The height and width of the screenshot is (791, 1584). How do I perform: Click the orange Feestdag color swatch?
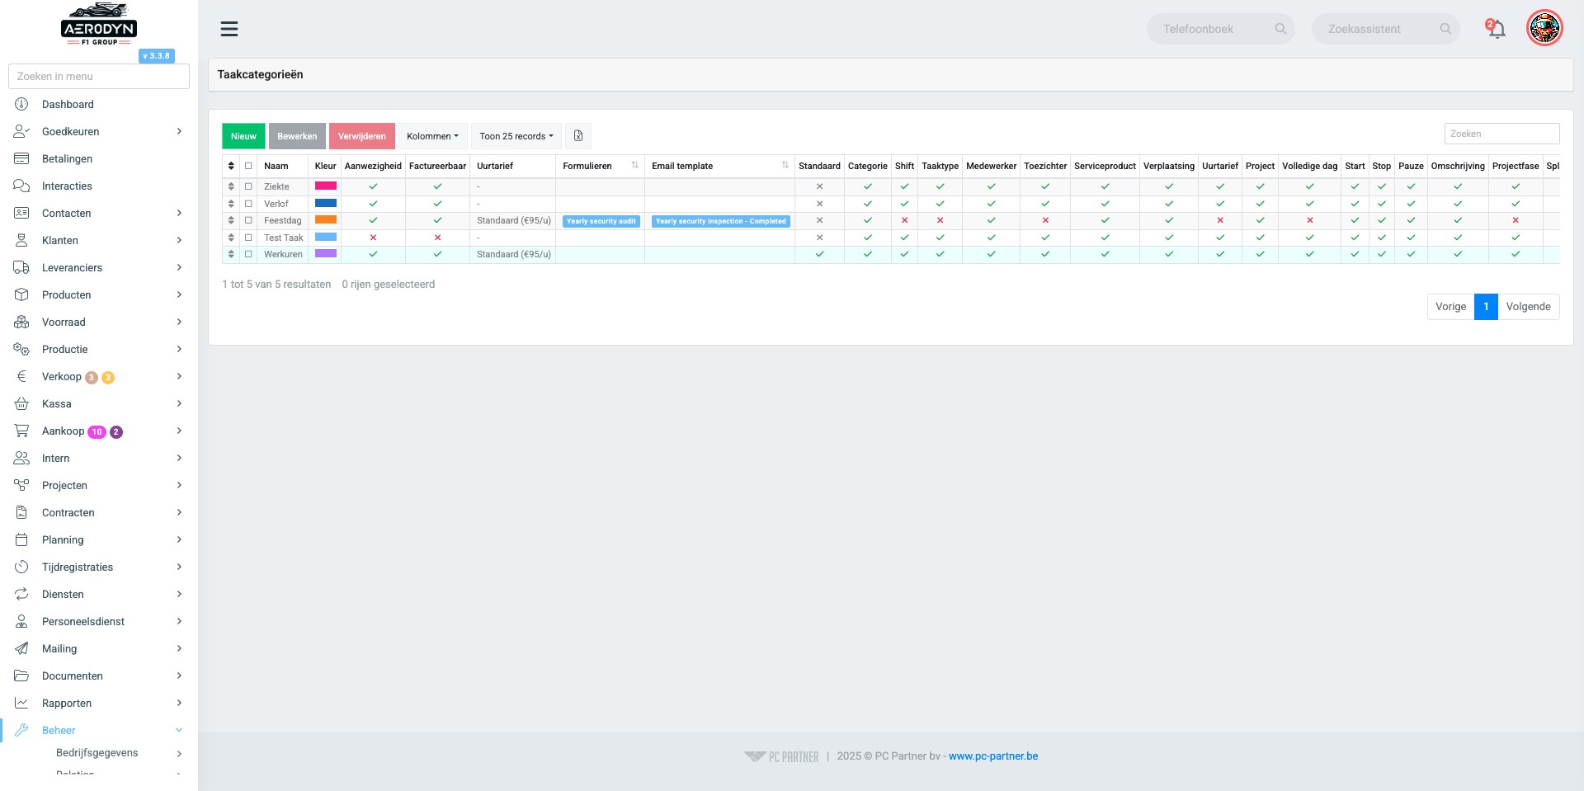[x=326, y=220]
